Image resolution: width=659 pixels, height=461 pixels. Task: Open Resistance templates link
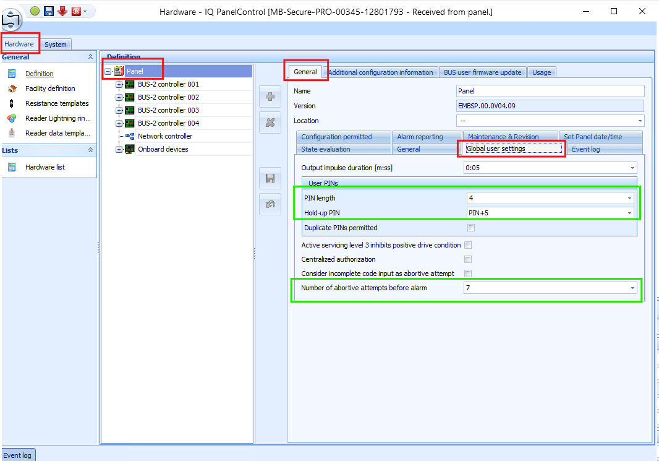57,103
